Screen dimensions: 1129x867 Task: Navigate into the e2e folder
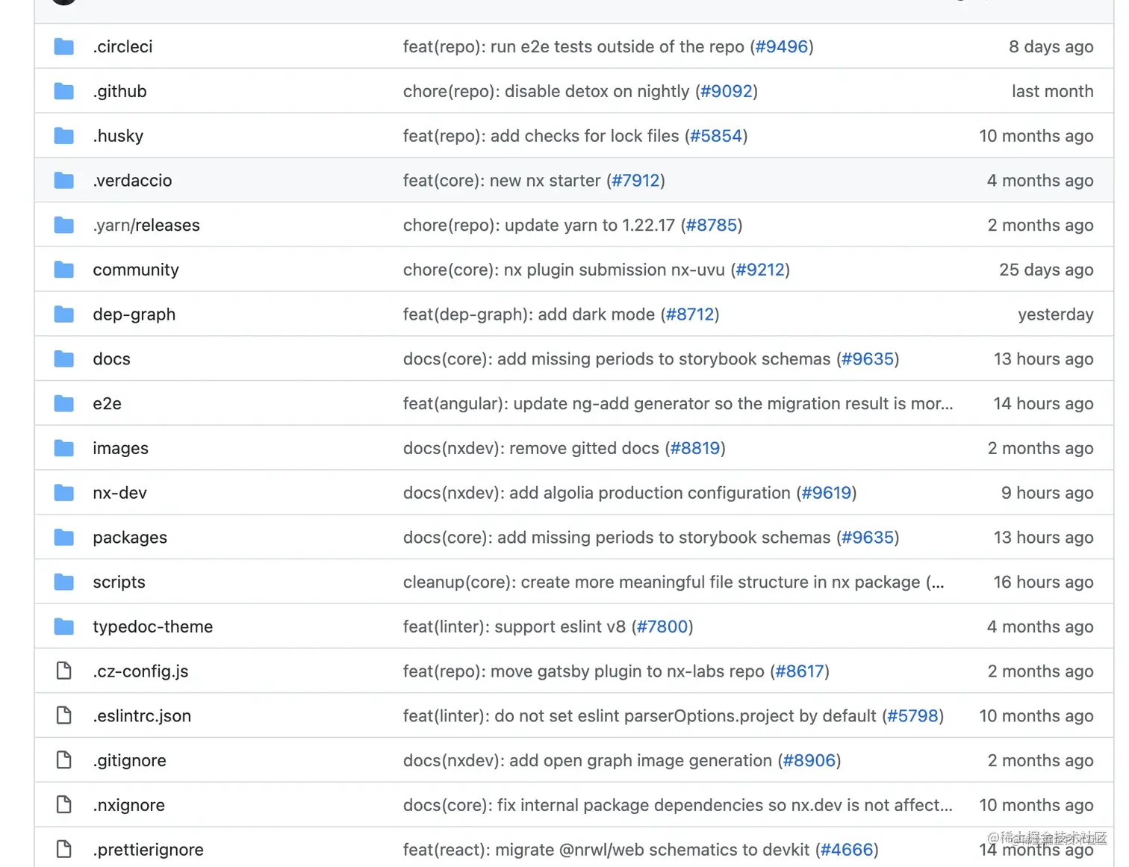[107, 404]
